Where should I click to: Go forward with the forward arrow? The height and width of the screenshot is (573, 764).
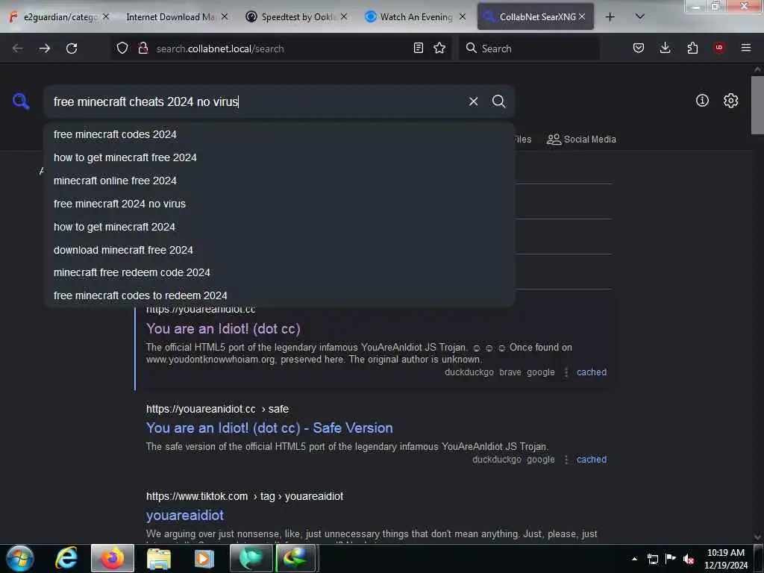44,48
